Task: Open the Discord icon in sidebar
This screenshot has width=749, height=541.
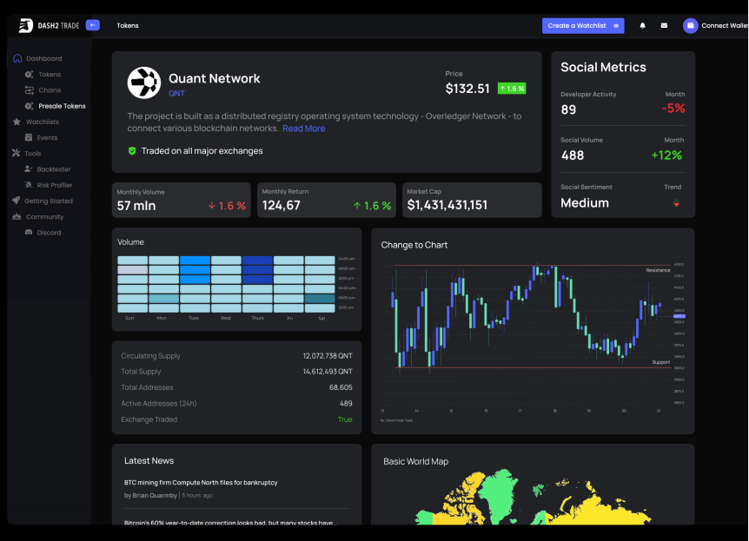Action: pos(29,233)
